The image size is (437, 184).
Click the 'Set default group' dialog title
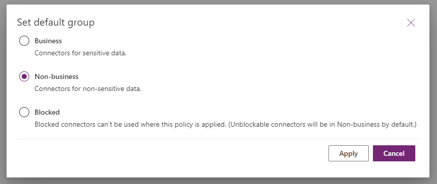coord(56,23)
